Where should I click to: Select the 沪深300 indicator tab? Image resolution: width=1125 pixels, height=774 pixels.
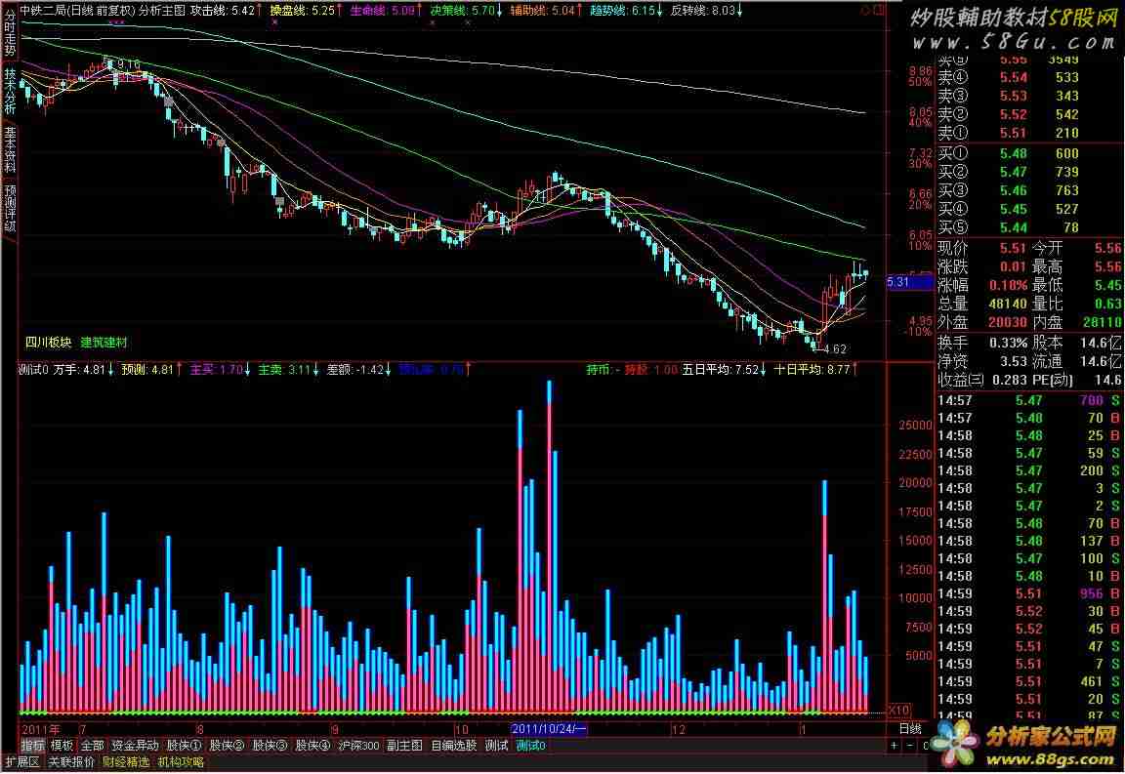[x=358, y=746]
